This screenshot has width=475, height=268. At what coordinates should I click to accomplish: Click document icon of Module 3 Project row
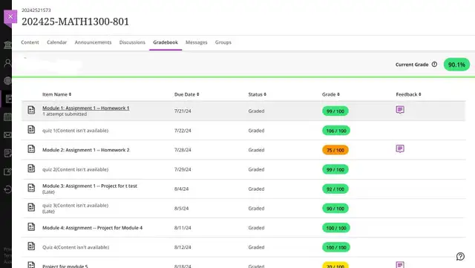[31, 188]
